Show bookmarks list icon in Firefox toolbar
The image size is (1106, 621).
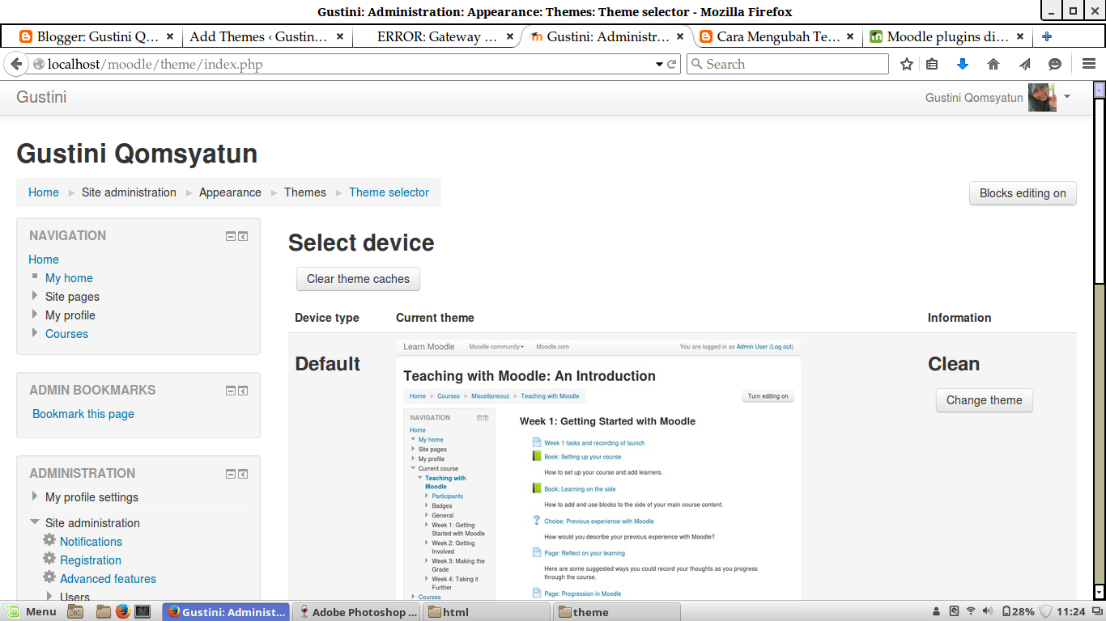pos(932,65)
